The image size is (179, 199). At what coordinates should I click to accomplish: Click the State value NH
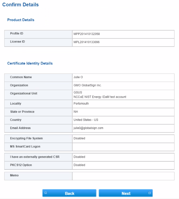tap(76, 112)
